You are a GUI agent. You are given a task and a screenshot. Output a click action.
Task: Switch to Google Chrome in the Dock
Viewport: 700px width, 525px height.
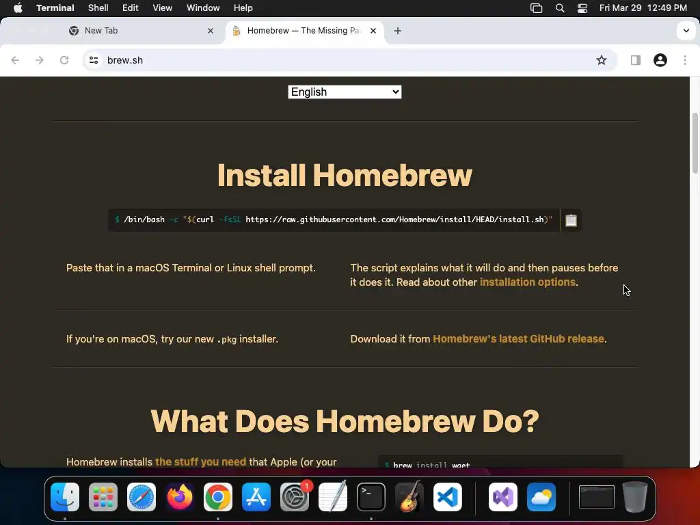pos(218,497)
